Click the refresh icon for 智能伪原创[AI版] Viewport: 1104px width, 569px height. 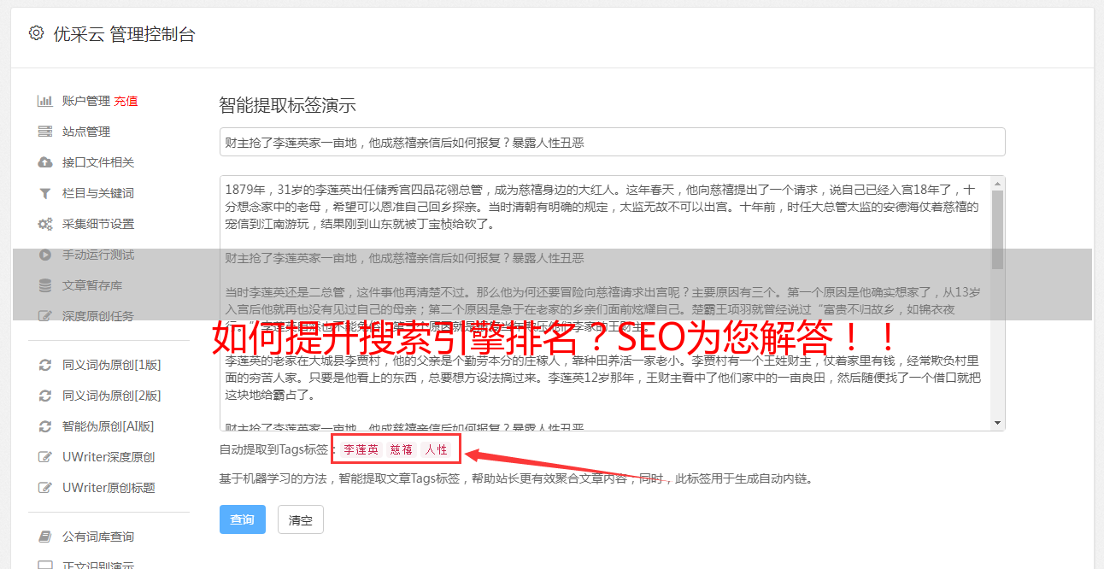pos(45,426)
